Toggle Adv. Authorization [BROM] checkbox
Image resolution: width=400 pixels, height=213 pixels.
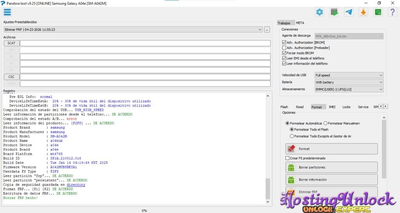(284, 43)
